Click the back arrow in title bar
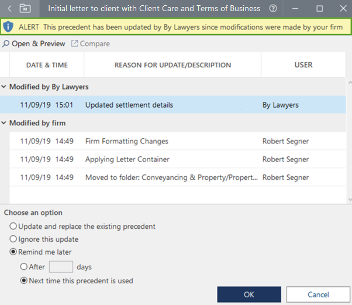 (9, 9)
